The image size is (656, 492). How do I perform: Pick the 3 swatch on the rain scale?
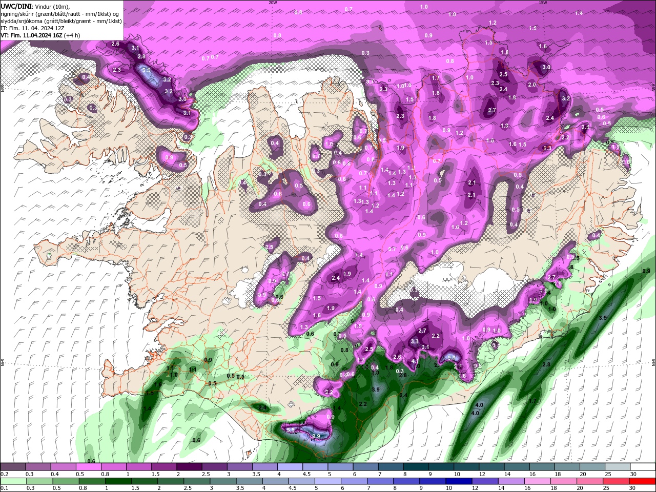tap(223, 482)
